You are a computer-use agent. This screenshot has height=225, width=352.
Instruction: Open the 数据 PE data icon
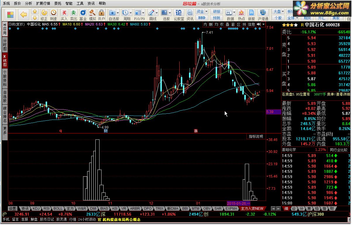[229, 13]
